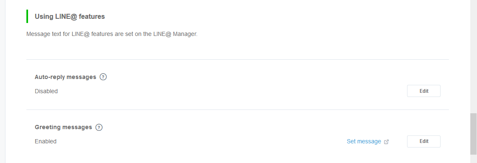Edit the Greeting messages setting
The width and height of the screenshot is (477, 163).
point(424,141)
